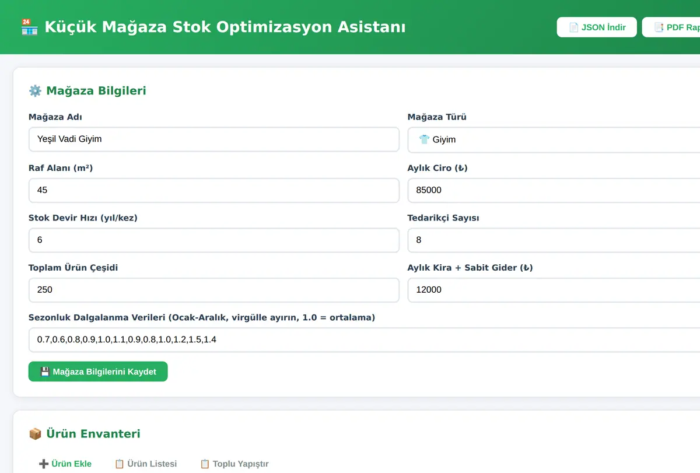Viewport: 700px width, 473px height.
Task: Click the clipboard icon on the Ürün Listesi tab
Action: pyautogui.click(x=120, y=464)
